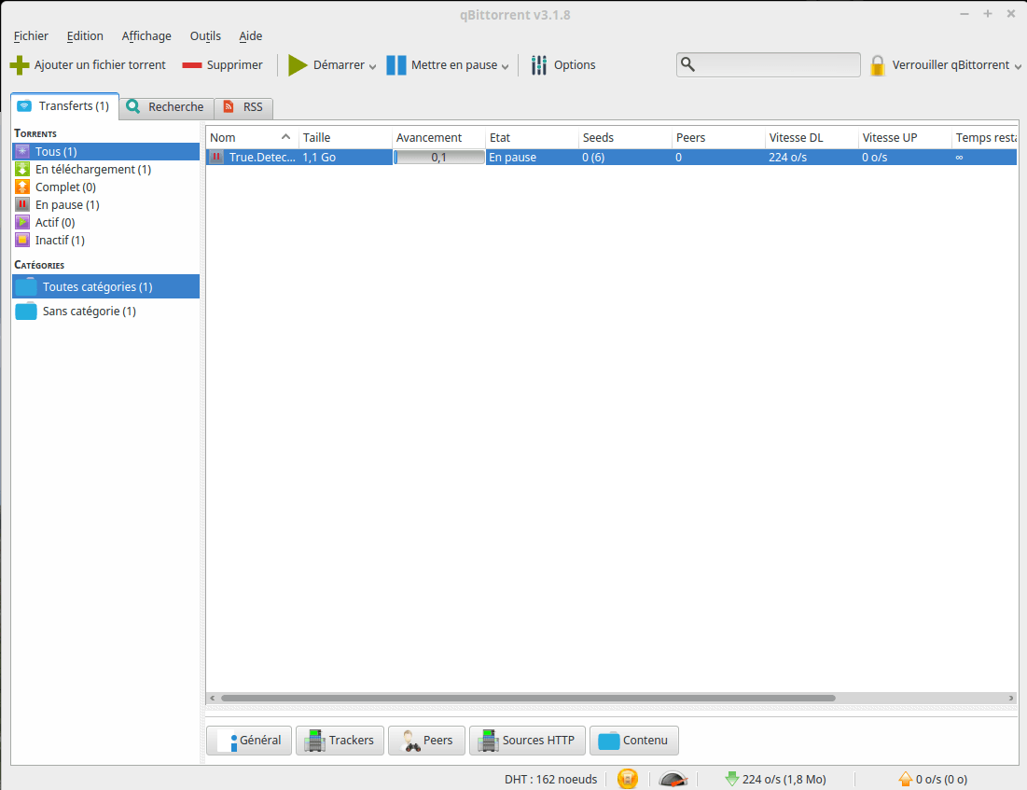Click the yellow padlock Verrouiller icon

(x=878, y=65)
